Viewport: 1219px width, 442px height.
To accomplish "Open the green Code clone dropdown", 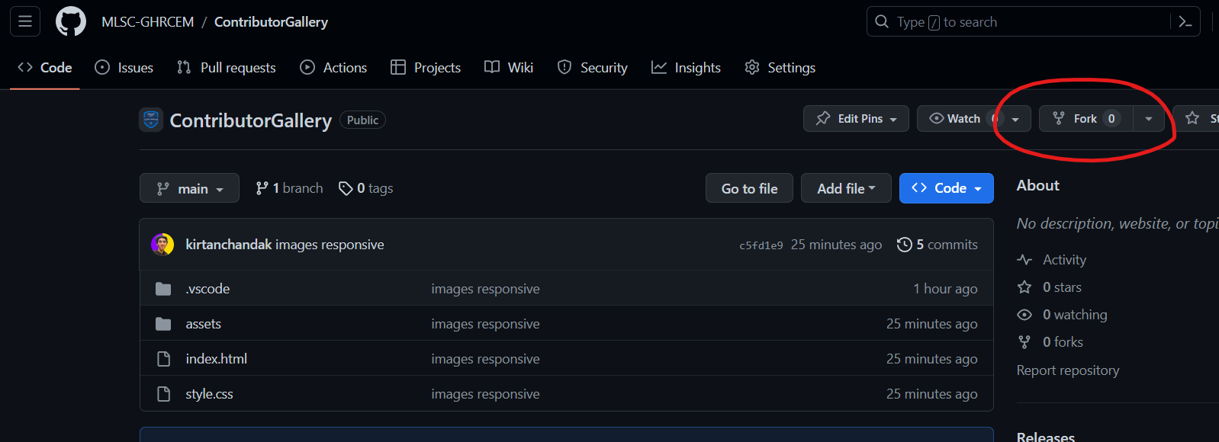I will coord(946,188).
